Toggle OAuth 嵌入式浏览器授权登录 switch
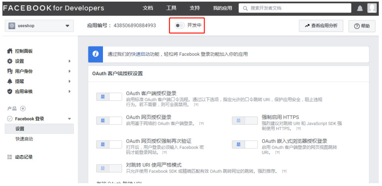This screenshot has height=186, width=382. (245, 144)
